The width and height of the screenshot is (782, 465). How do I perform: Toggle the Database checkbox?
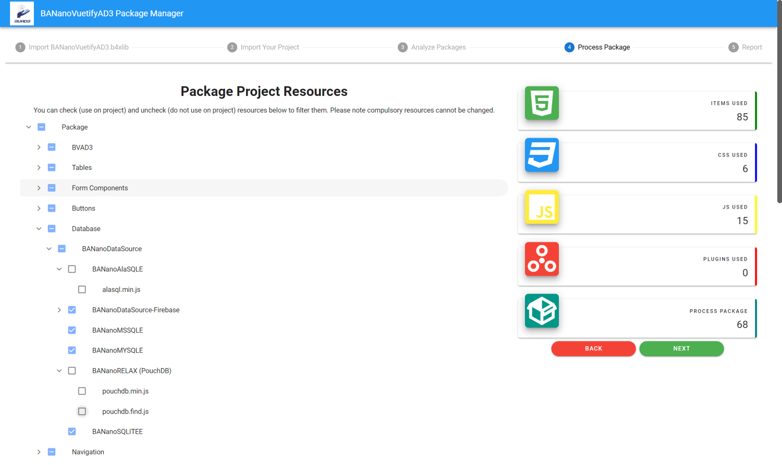[x=52, y=229]
